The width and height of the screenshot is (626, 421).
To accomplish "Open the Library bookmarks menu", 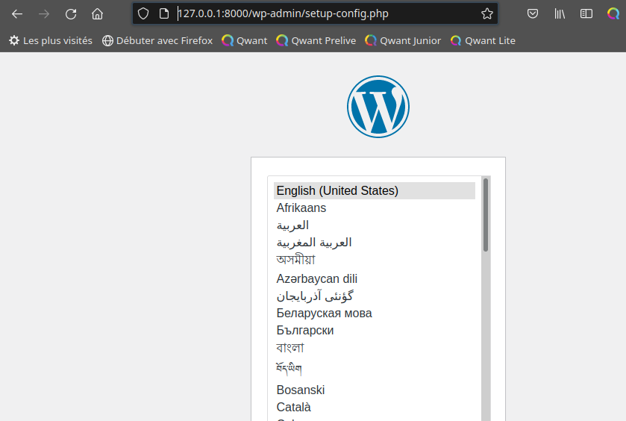I will [560, 14].
